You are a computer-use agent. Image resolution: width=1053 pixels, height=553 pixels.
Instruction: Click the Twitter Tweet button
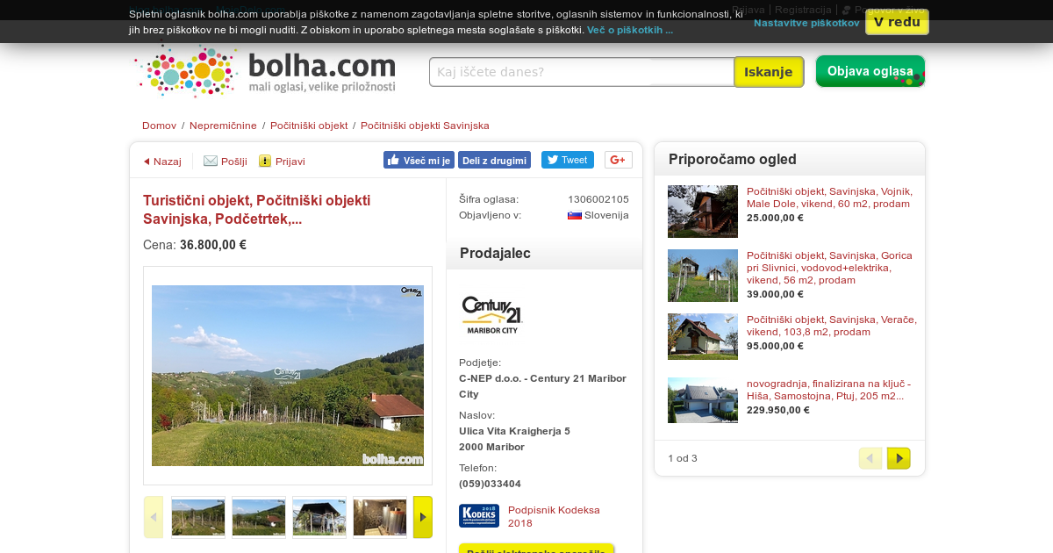point(568,160)
